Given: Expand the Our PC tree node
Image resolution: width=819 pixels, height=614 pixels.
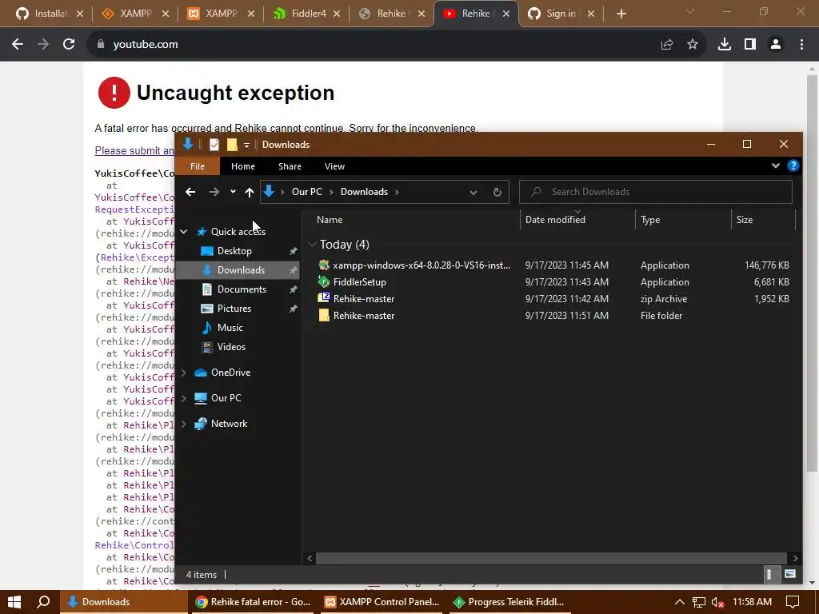Looking at the screenshot, I should pyautogui.click(x=184, y=398).
